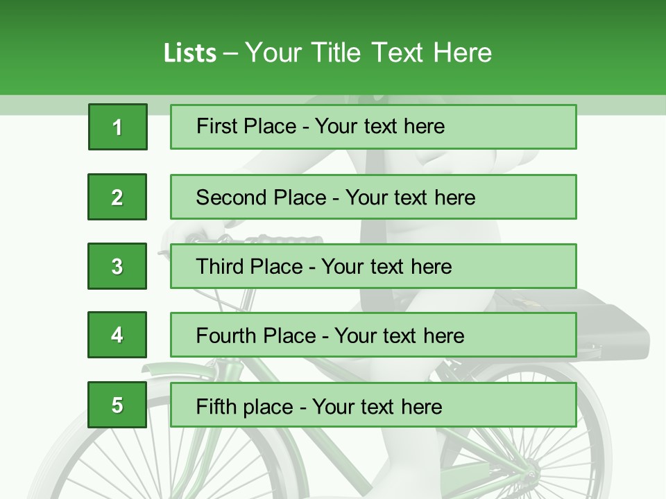Screen dimensions: 666x499
Task: Click the dash in the slide title
Action: (x=230, y=53)
